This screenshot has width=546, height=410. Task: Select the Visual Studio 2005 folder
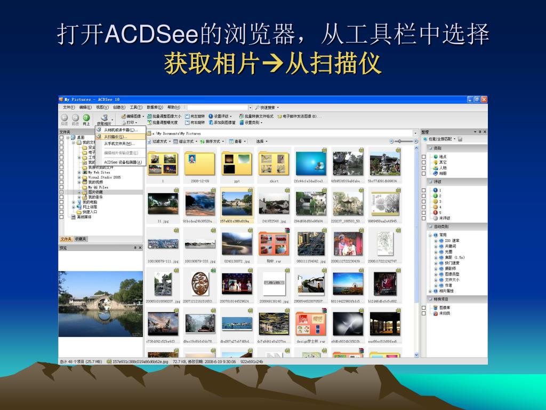click(101, 177)
